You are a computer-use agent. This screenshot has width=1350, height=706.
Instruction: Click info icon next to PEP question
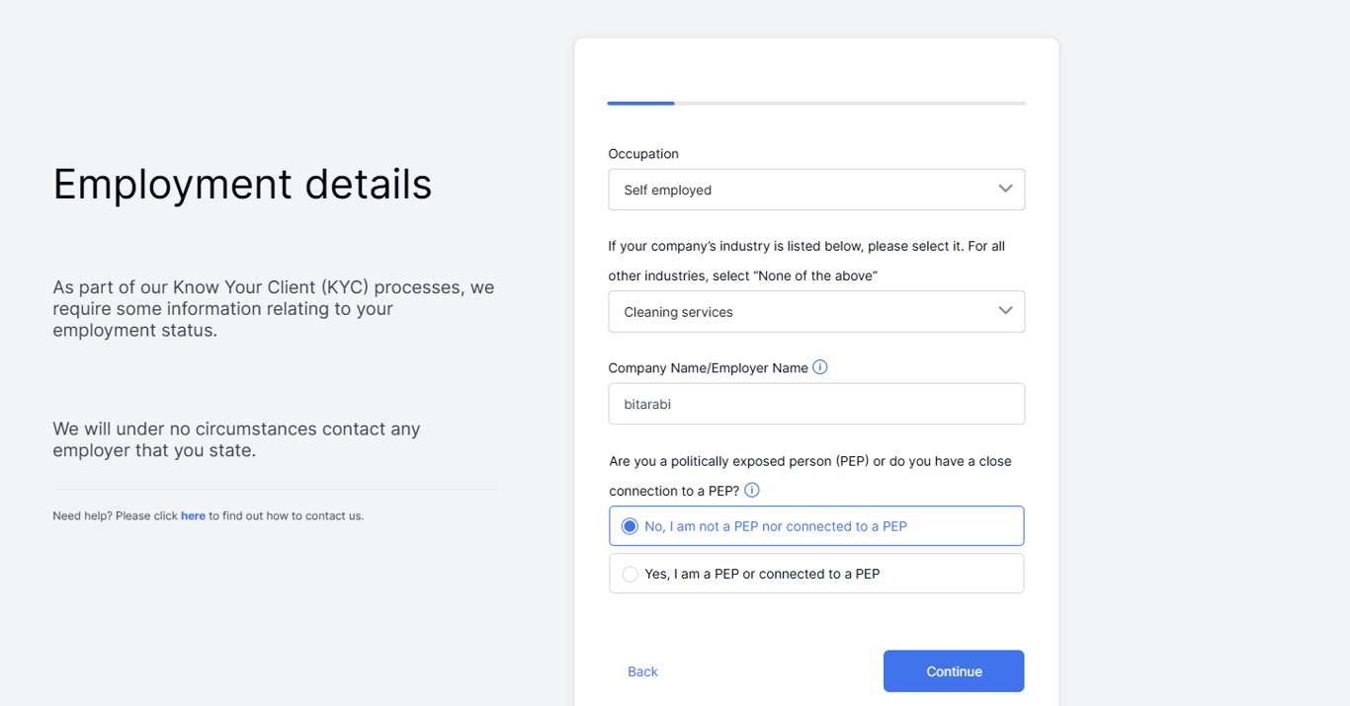click(x=752, y=491)
